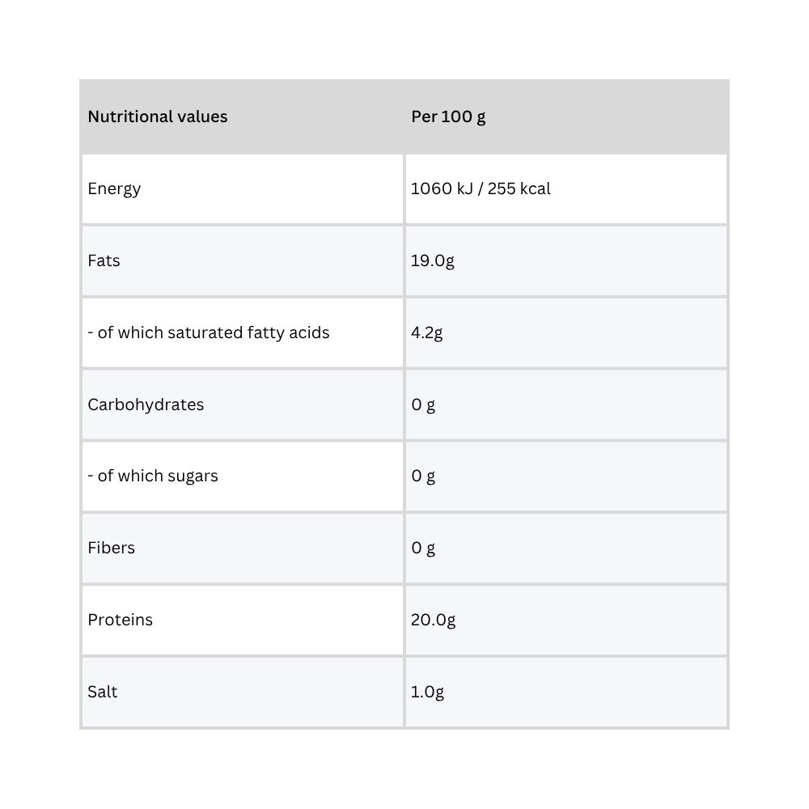The image size is (809, 809).
Task: Select the 4.2g saturated fat value
Action: coord(426,332)
